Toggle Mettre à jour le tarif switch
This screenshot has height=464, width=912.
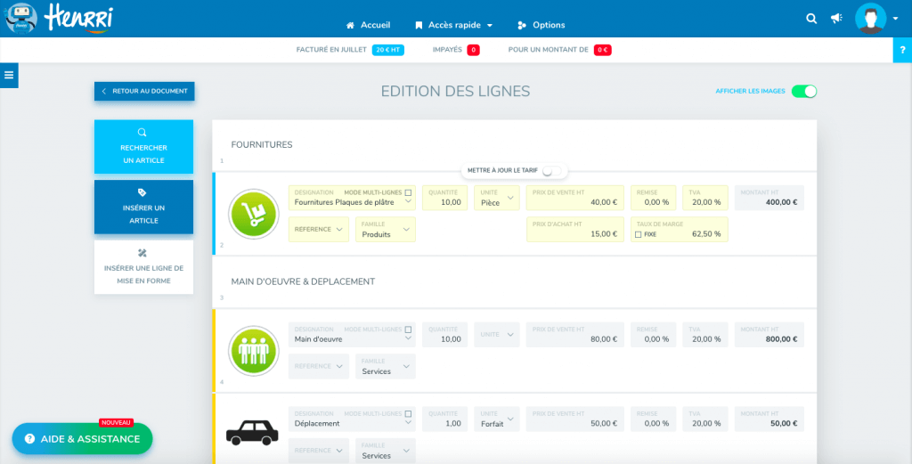coord(551,170)
